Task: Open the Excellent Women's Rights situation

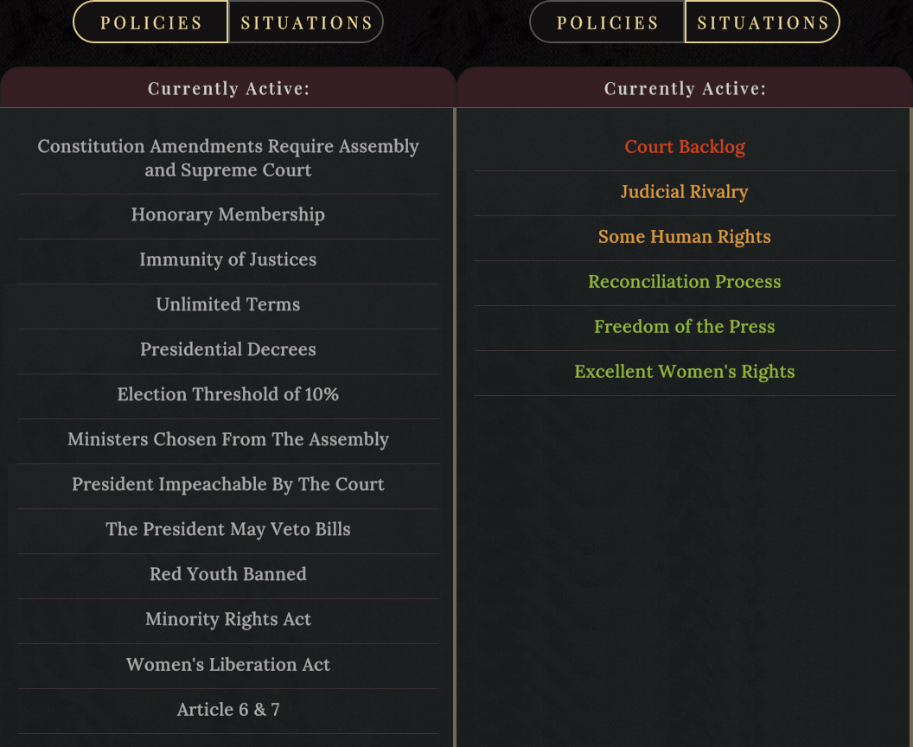Action: click(685, 372)
